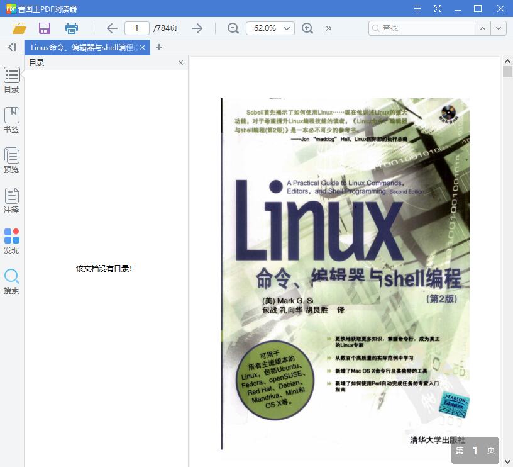This screenshot has height=467, width=513.
Task: Open the 发现 discover sidebar panel
Action: pyautogui.click(x=12, y=241)
